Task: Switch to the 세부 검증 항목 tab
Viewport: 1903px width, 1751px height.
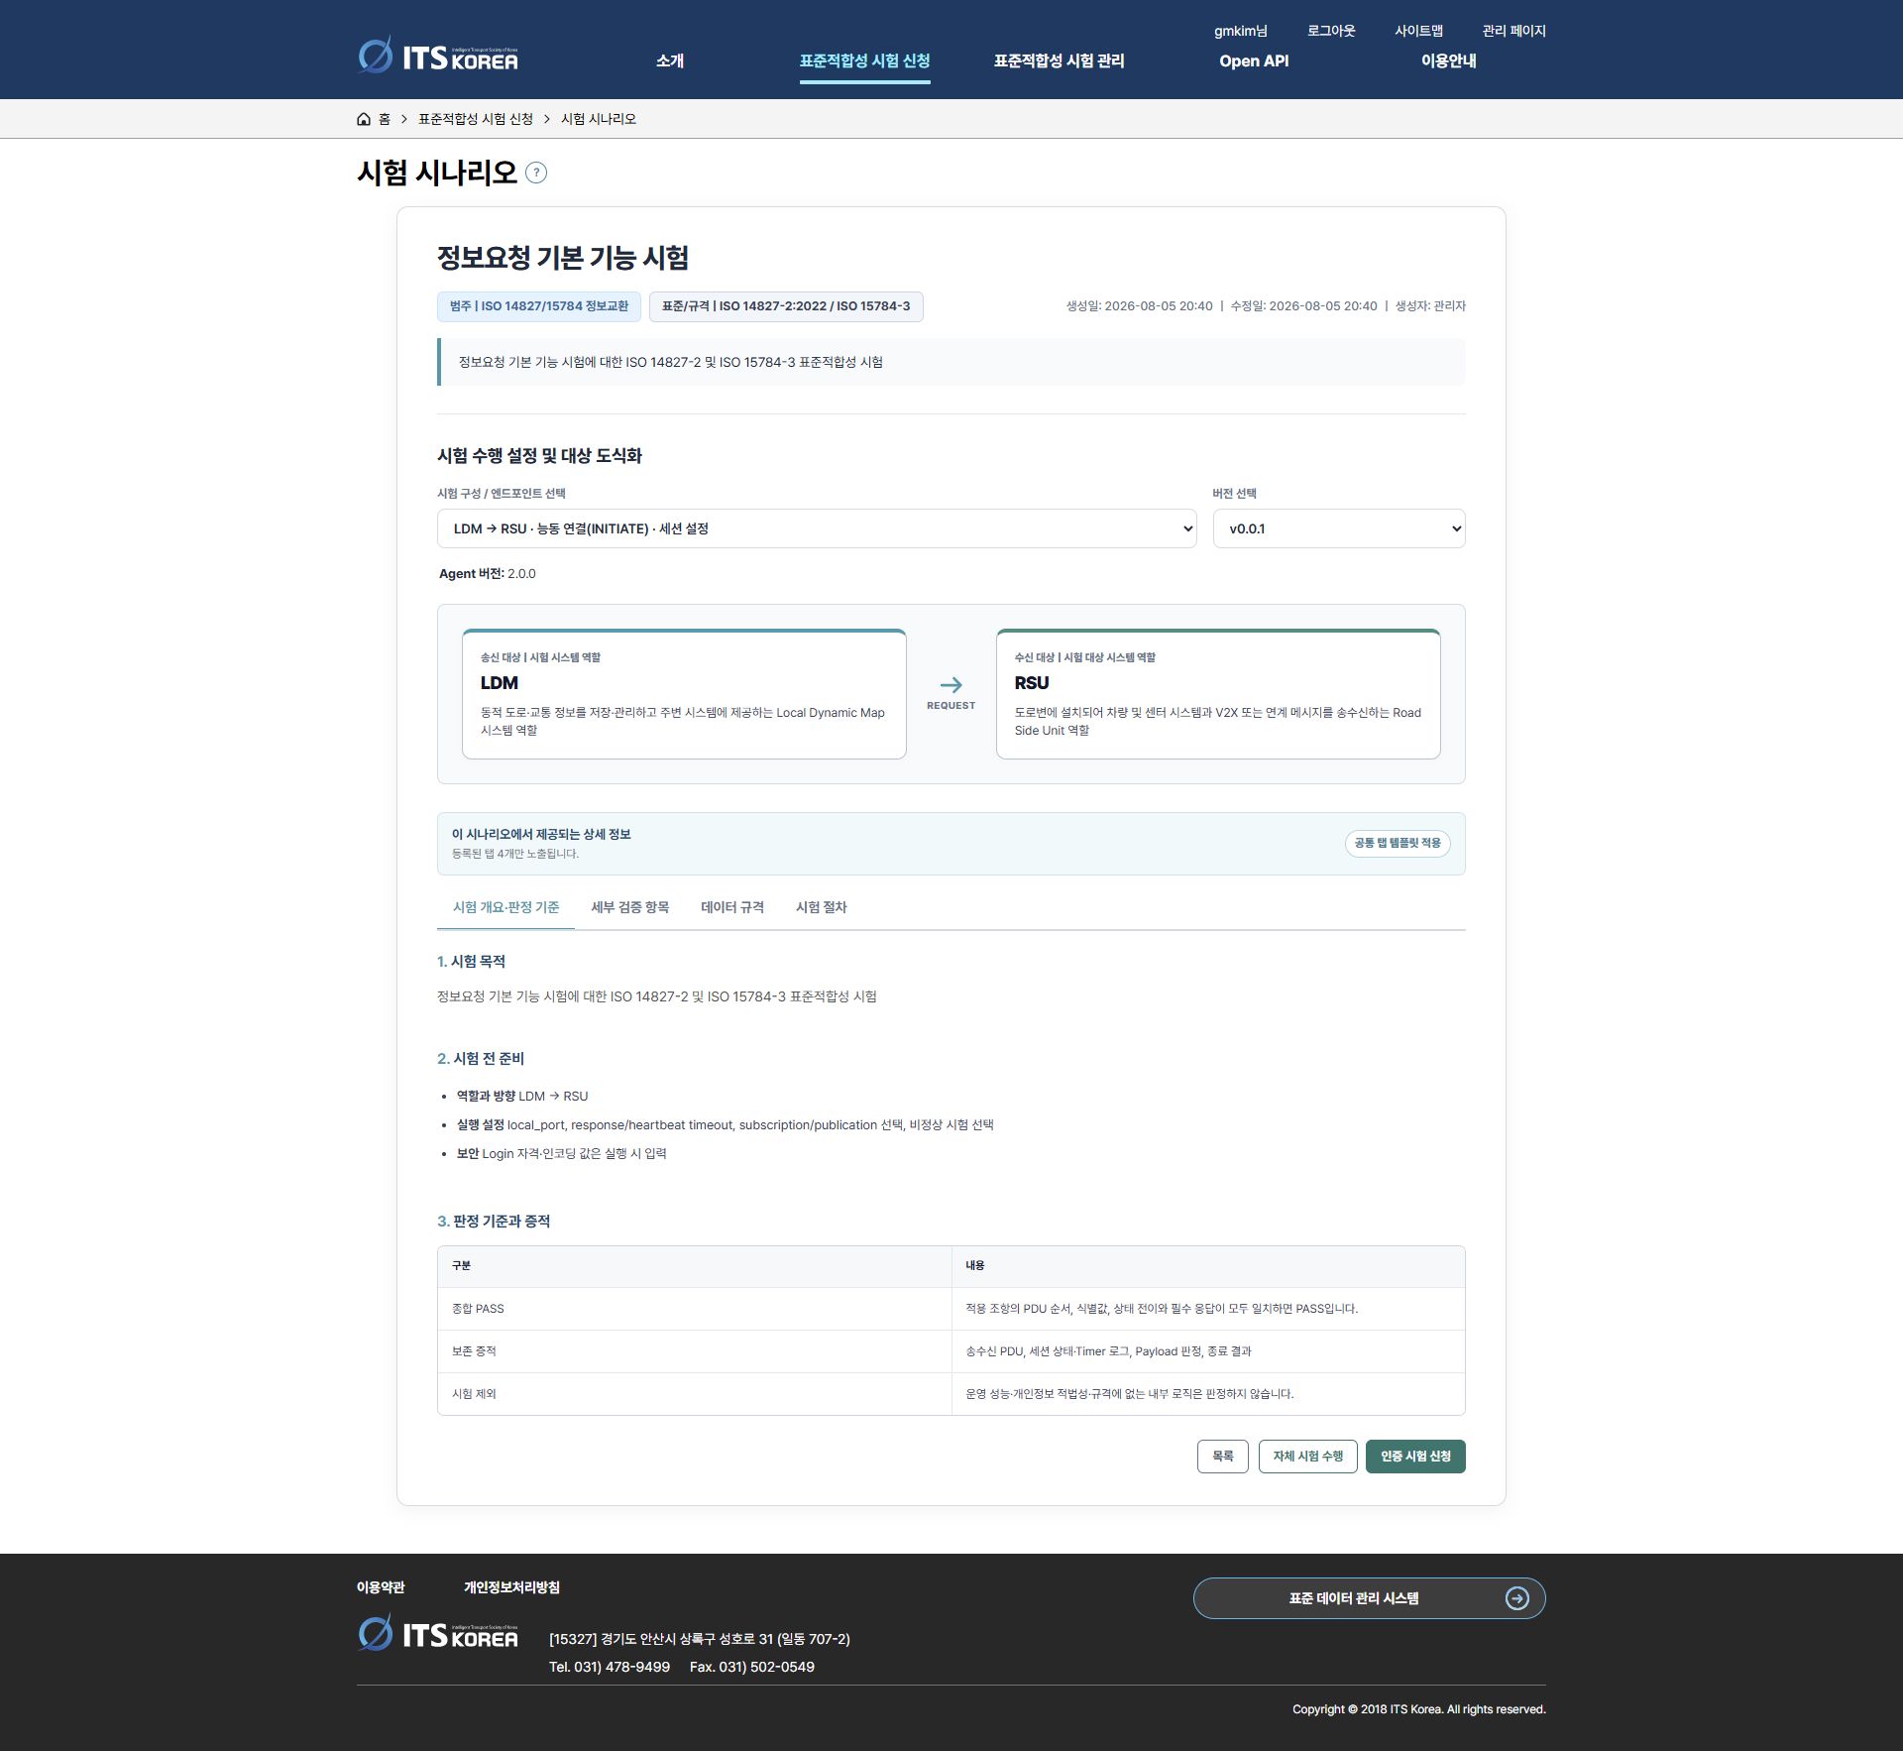Action: pyautogui.click(x=629, y=907)
